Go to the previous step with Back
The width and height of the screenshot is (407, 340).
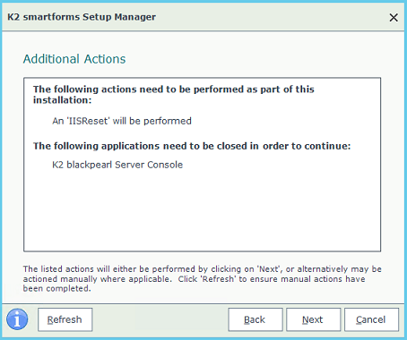[255, 319]
